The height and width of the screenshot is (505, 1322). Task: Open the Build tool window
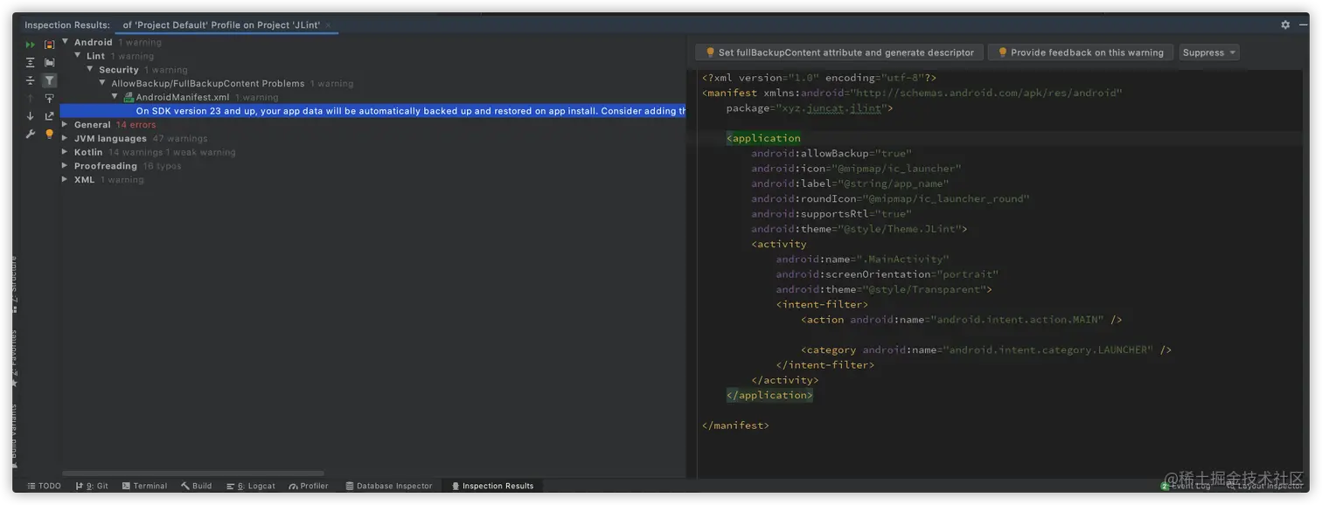[x=197, y=486]
